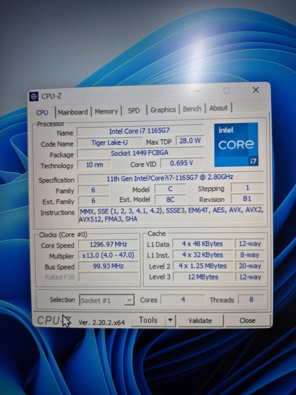296x395 pixels.
Task: Click the Code Name value 'Tiger Lake-U'
Action: pos(109,143)
